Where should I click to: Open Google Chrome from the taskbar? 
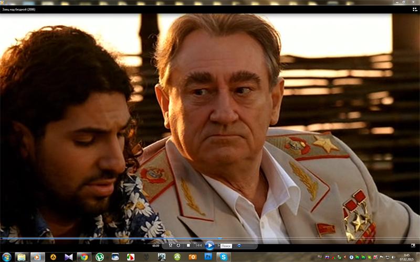coord(84,257)
